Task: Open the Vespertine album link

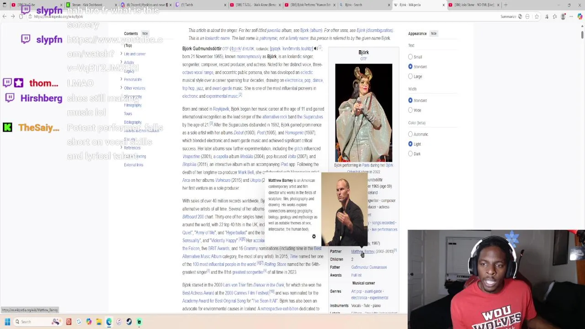Action: pyautogui.click(x=191, y=156)
